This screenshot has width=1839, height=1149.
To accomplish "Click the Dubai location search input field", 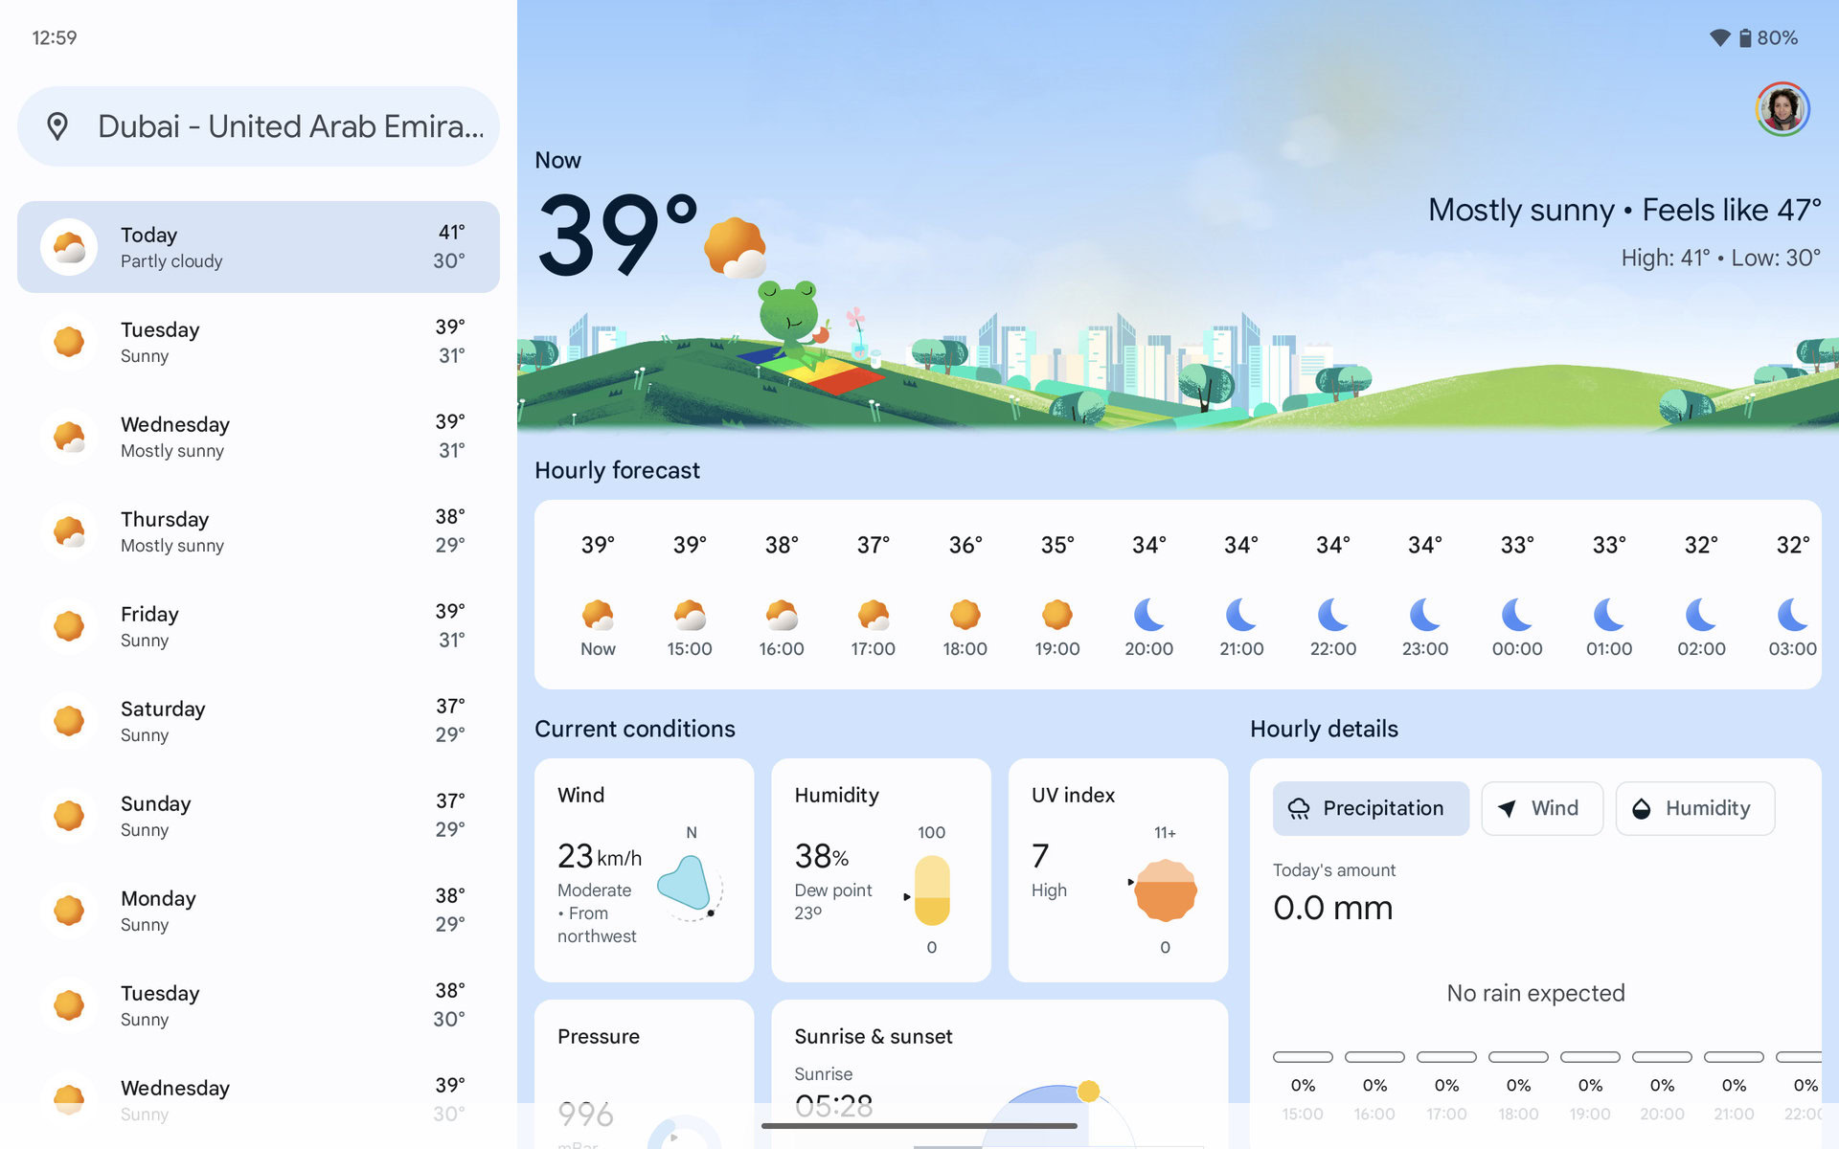I will 260,125.
